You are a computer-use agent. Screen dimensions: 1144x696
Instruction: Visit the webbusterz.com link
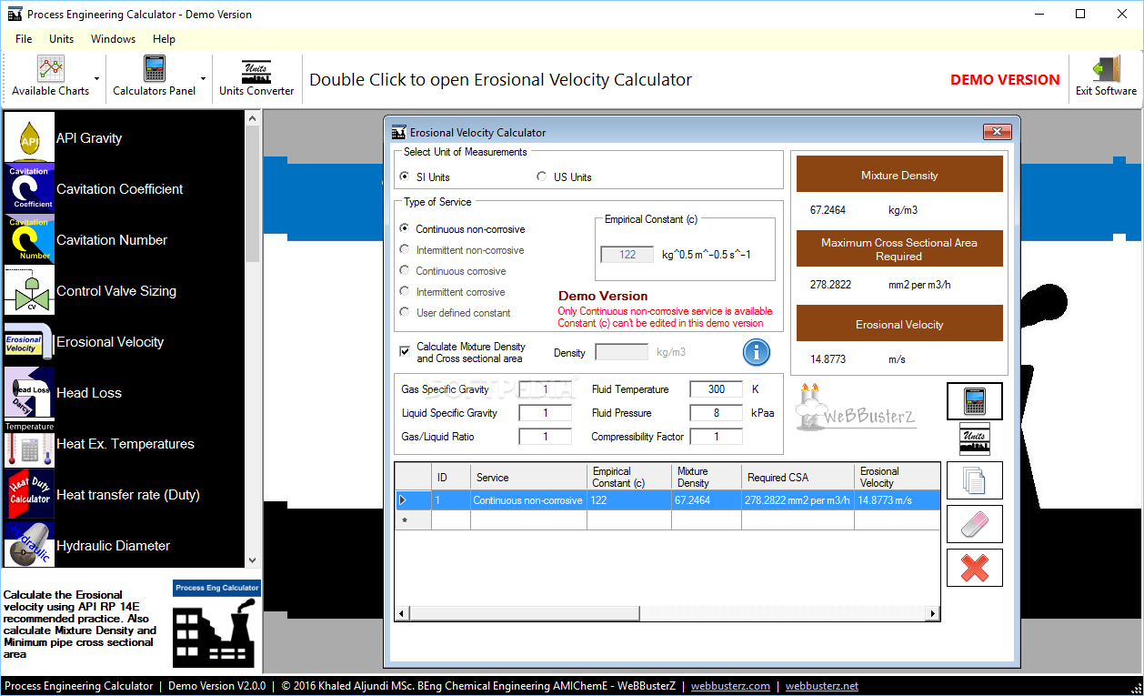[730, 686]
